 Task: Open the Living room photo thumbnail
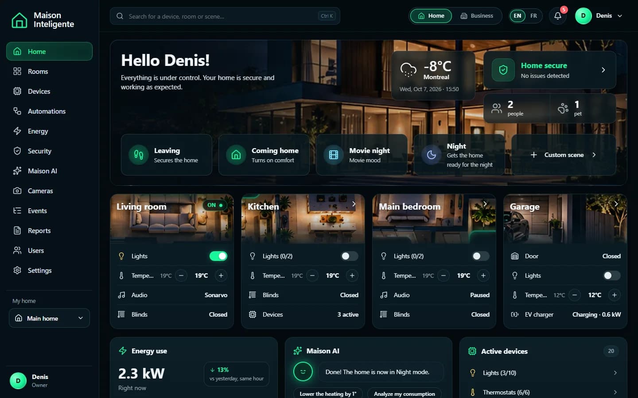pos(172,218)
